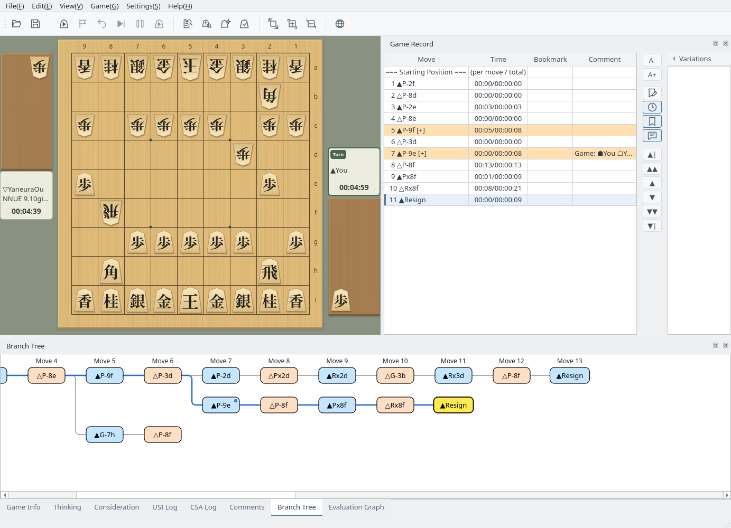
Task: Select the yellow ▲Resign node in Branch Tree
Action: (x=454, y=405)
